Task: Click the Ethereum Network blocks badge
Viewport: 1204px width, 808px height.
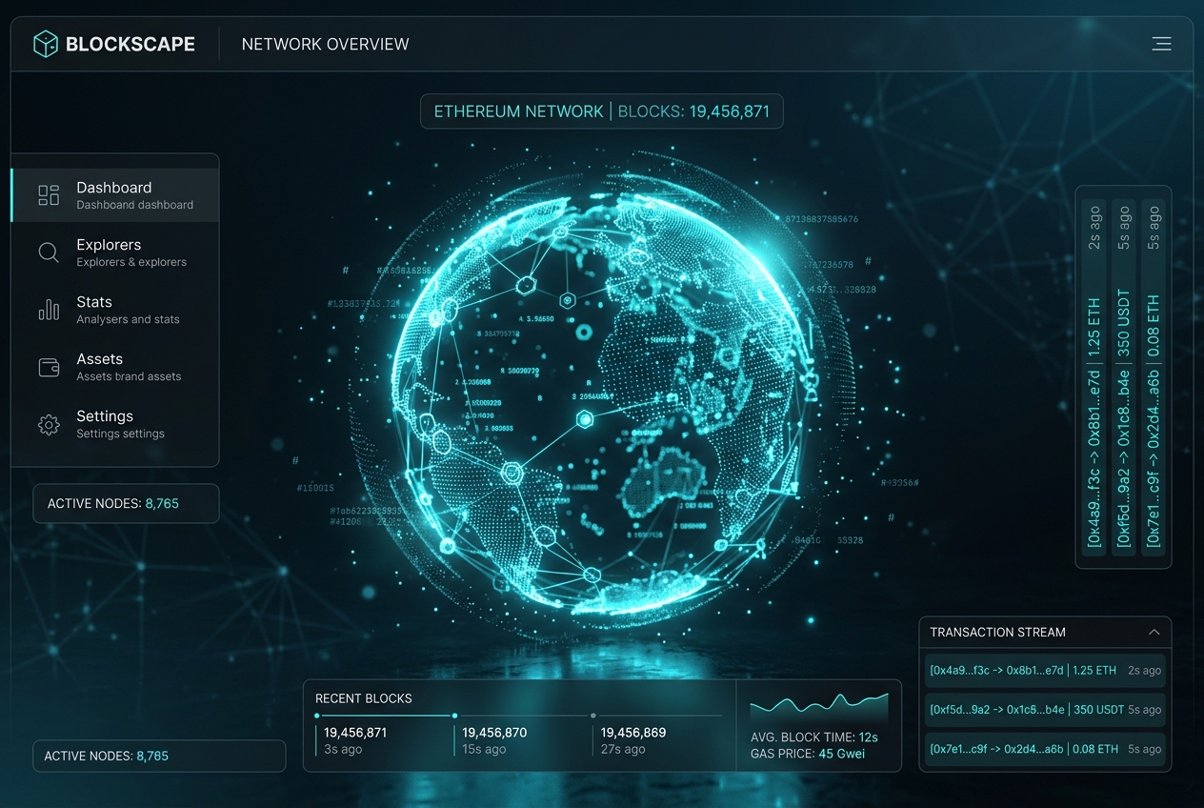Action: point(602,111)
